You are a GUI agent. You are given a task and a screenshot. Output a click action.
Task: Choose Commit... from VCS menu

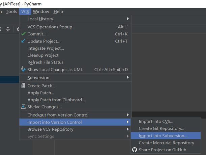76,34
